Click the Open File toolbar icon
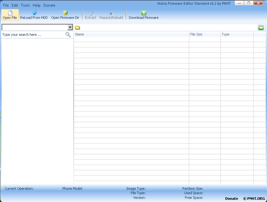Image resolution: width=267 pixels, height=202 pixels. pyautogui.click(x=10, y=13)
